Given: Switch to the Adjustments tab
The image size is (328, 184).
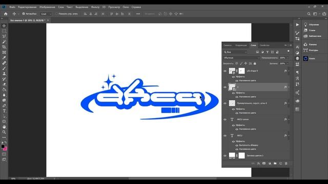Looking at the screenshot, I should (241, 45).
